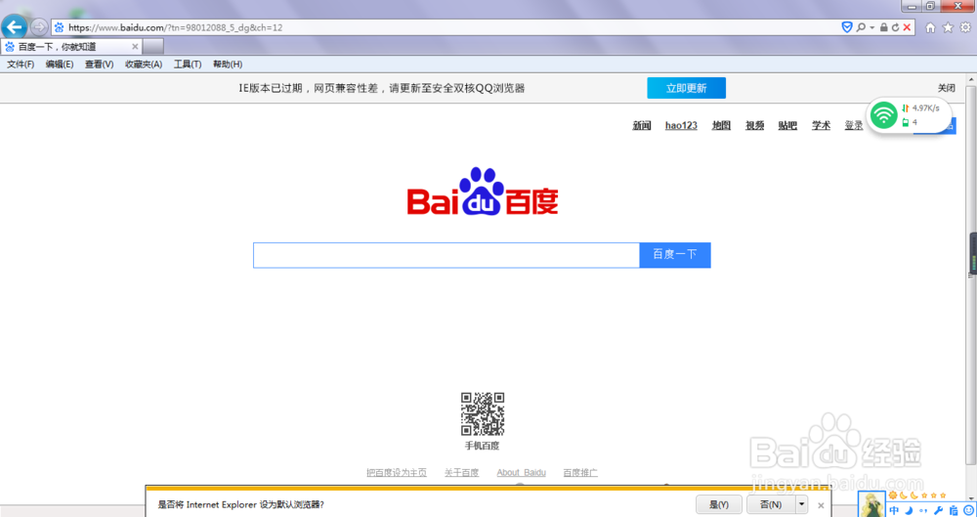Open the hao123 link
Image resolution: width=977 pixels, height=517 pixels.
coord(681,125)
